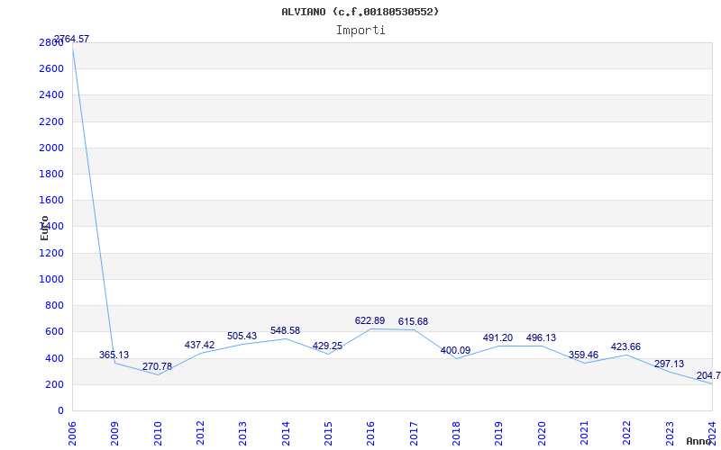Click the x-axis year 2006
This screenshot has height=450, width=721.
72,433
